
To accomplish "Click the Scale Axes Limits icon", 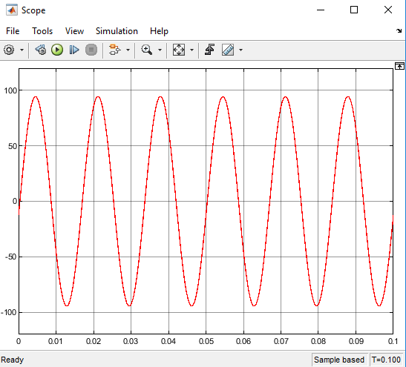I will [x=179, y=50].
